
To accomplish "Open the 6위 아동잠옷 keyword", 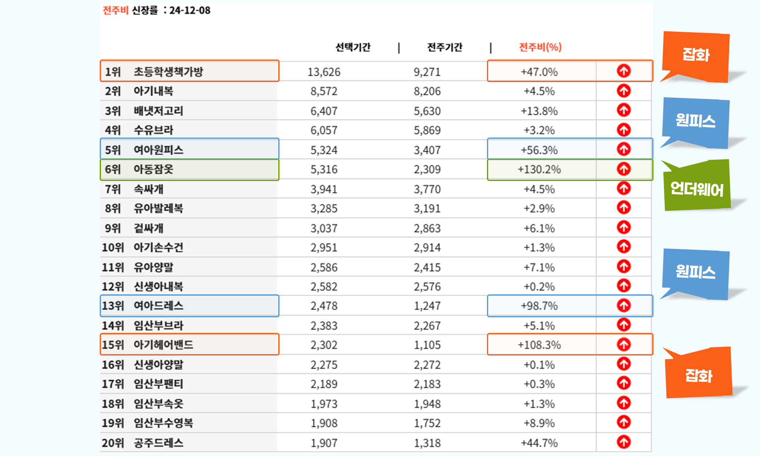I will [x=153, y=169].
